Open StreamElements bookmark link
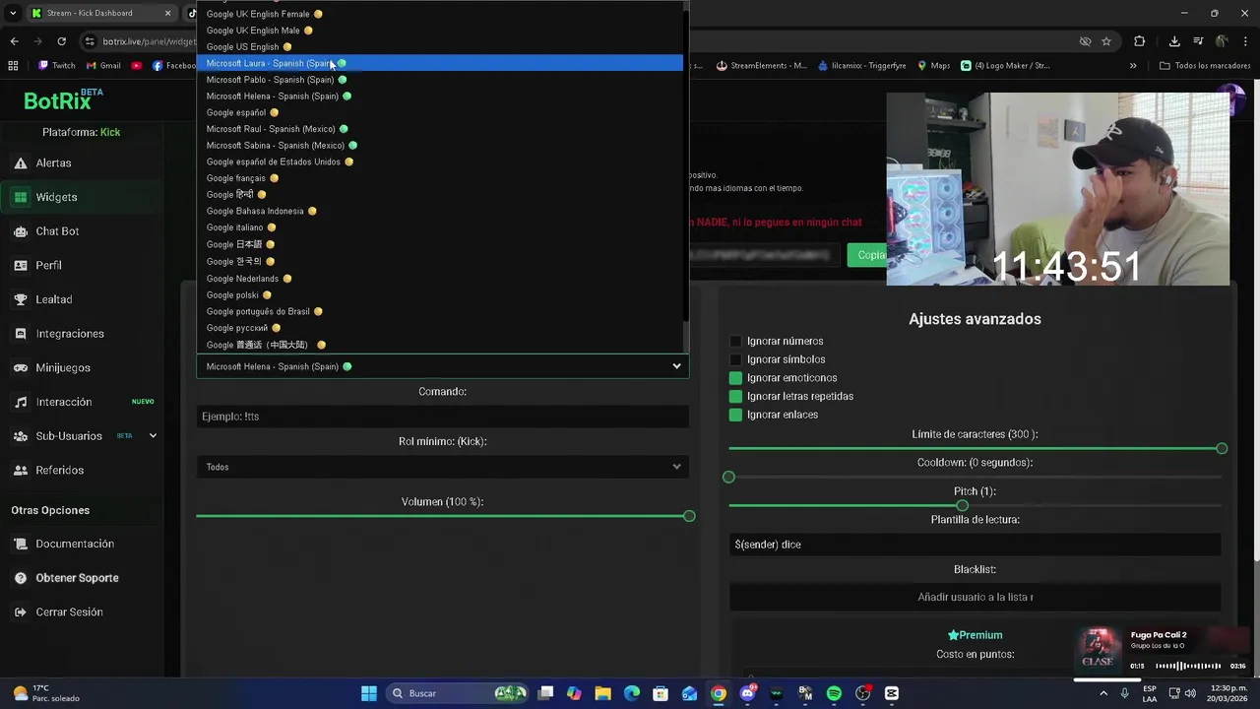This screenshot has height=709, width=1260. (x=761, y=66)
